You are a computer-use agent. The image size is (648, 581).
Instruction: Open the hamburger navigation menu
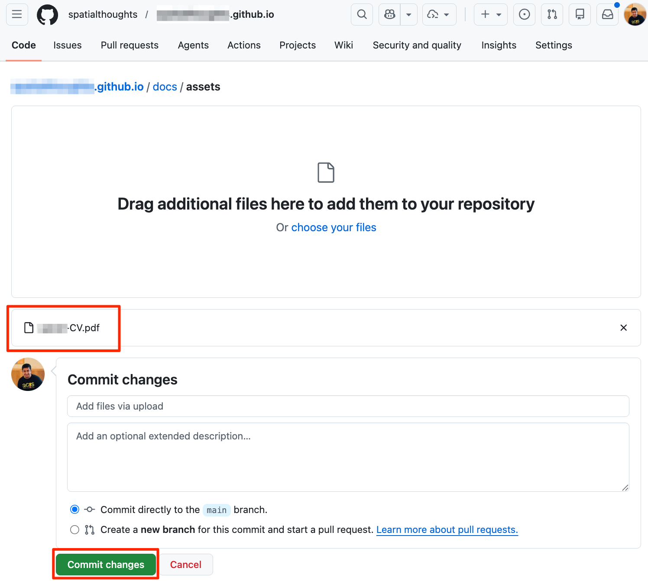[17, 14]
